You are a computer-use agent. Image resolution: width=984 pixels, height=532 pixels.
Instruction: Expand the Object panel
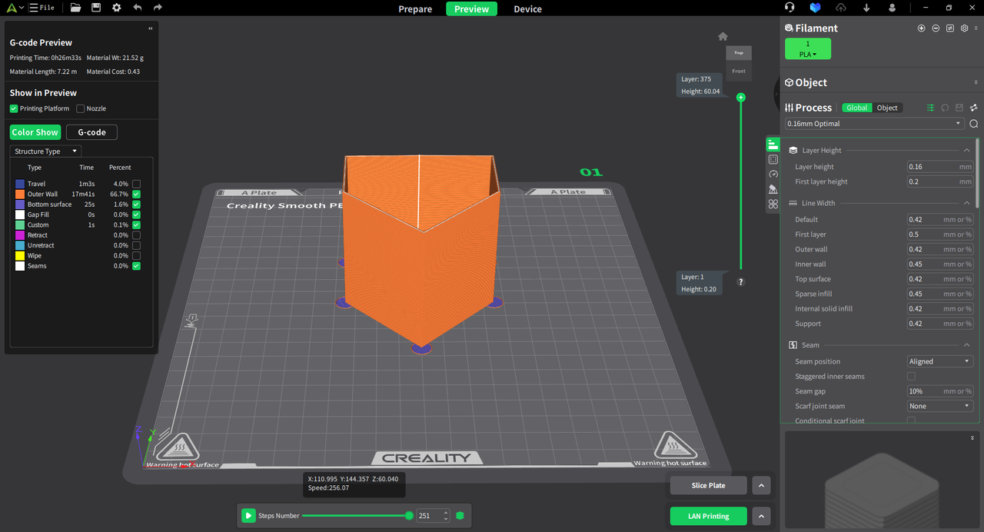click(976, 82)
